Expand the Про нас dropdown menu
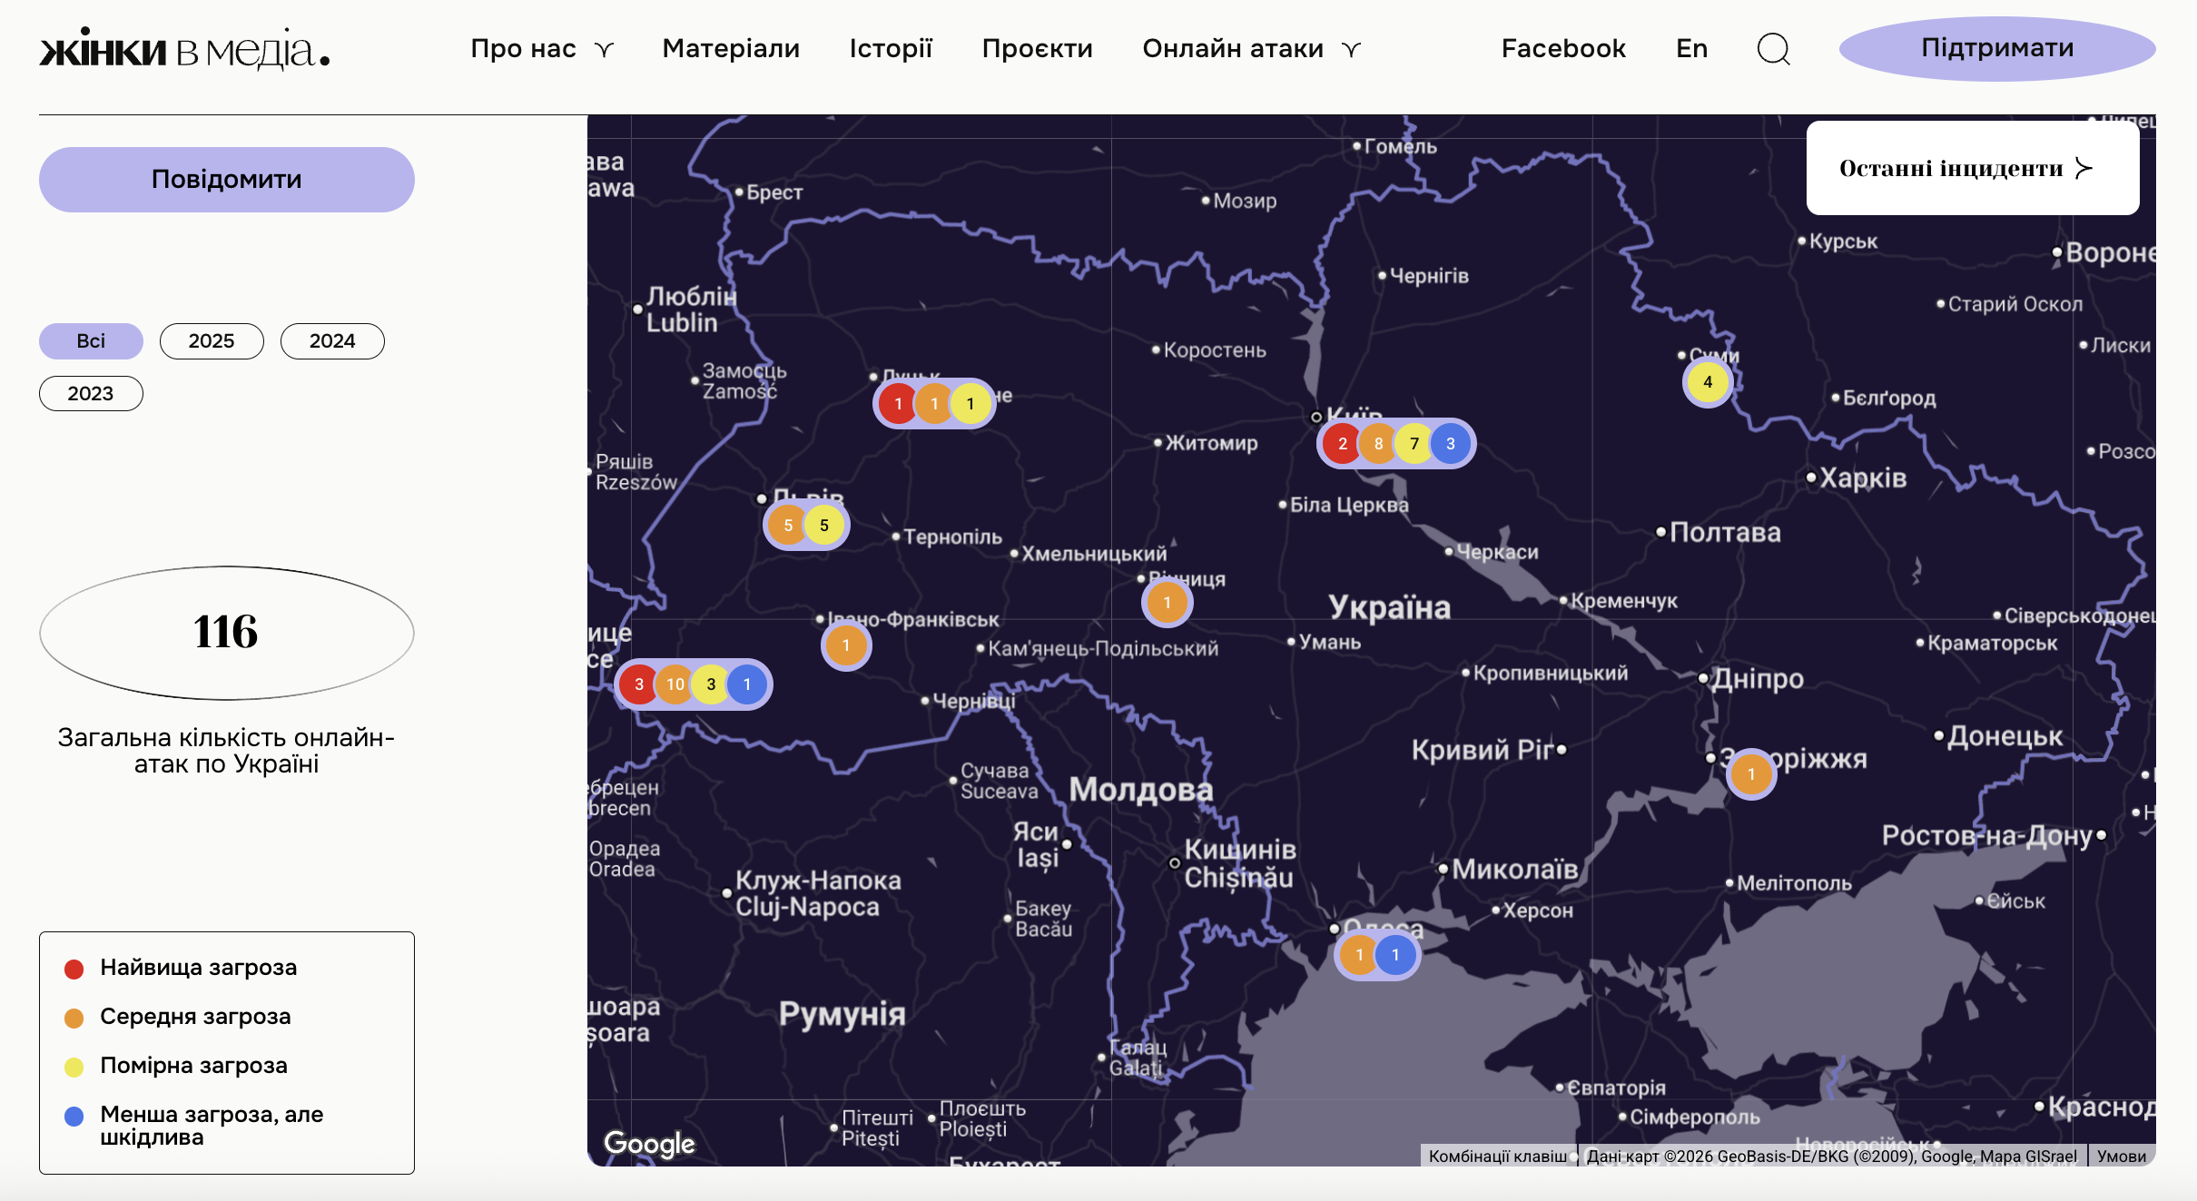 (542, 49)
